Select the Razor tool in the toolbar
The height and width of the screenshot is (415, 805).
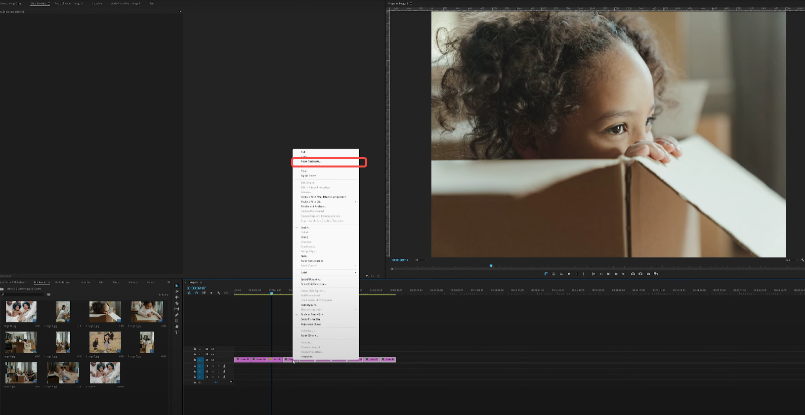pyautogui.click(x=177, y=303)
